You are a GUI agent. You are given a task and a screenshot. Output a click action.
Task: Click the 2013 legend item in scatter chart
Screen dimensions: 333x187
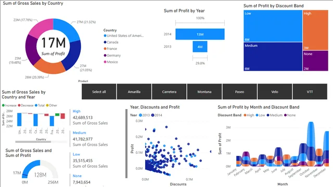point(145,115)
